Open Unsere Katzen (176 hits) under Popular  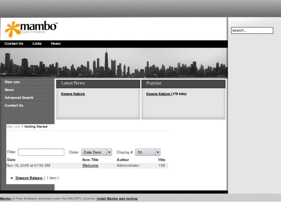pyautogui.click(x=166, y=94)
